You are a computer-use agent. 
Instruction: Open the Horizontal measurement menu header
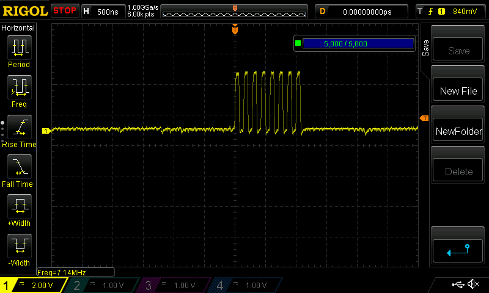[18, 28]
